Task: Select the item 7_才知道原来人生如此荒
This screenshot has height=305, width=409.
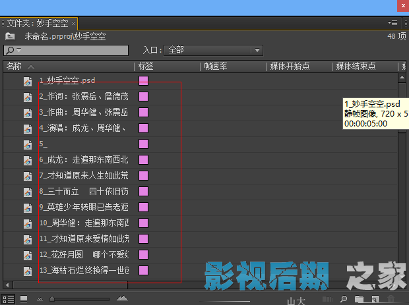Action: pos(84,175)
